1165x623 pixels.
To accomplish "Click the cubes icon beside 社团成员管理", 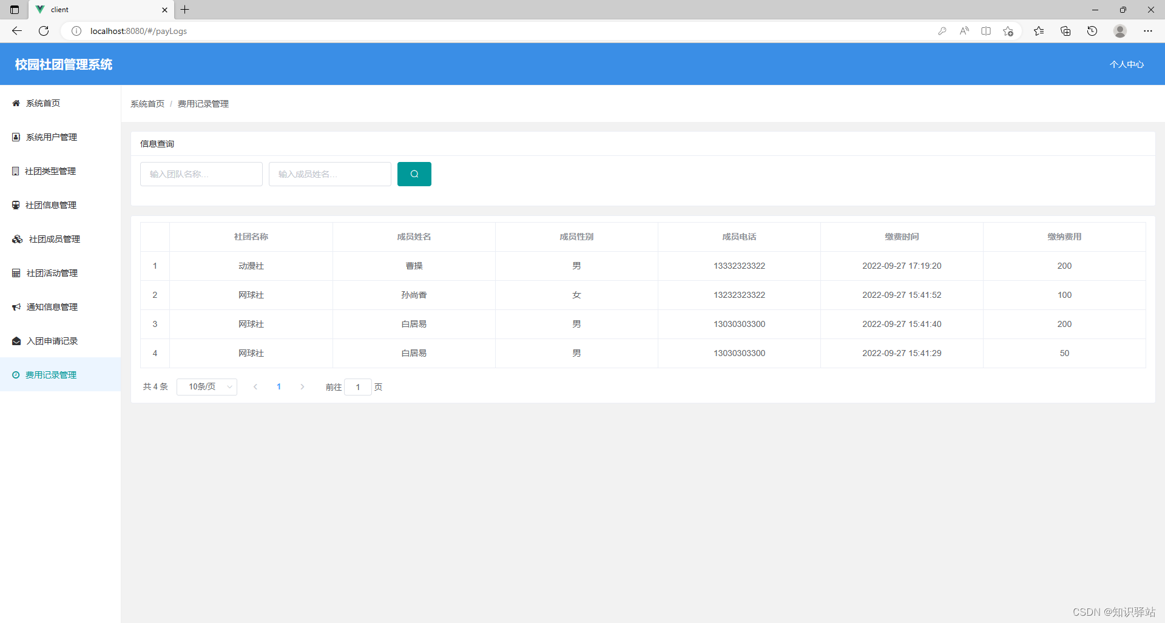I will tap(18, 239).
